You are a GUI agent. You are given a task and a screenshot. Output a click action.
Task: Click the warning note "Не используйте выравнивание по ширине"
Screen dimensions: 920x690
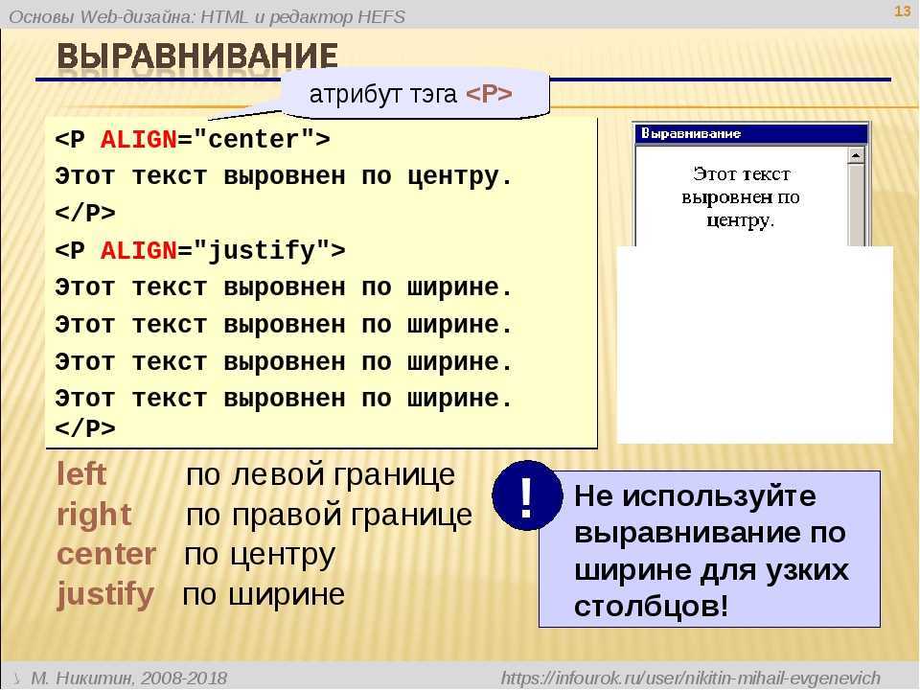710,550
